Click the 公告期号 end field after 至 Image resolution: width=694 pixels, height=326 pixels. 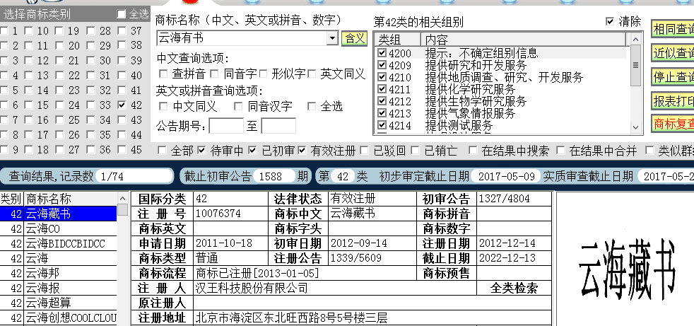[278, 126]
